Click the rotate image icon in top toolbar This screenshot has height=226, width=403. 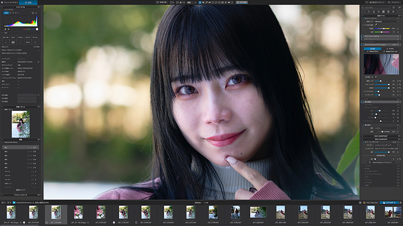pos(177,3)
